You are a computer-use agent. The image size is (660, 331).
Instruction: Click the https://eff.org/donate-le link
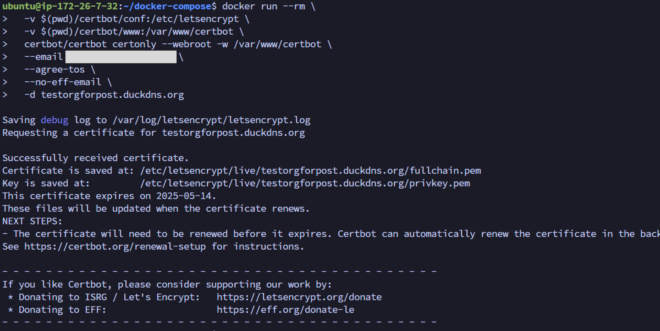(285, 310)
